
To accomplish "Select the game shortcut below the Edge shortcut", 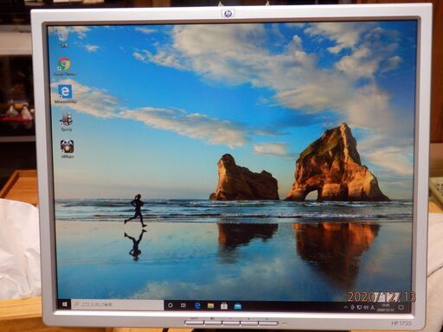I will (66, 122).
